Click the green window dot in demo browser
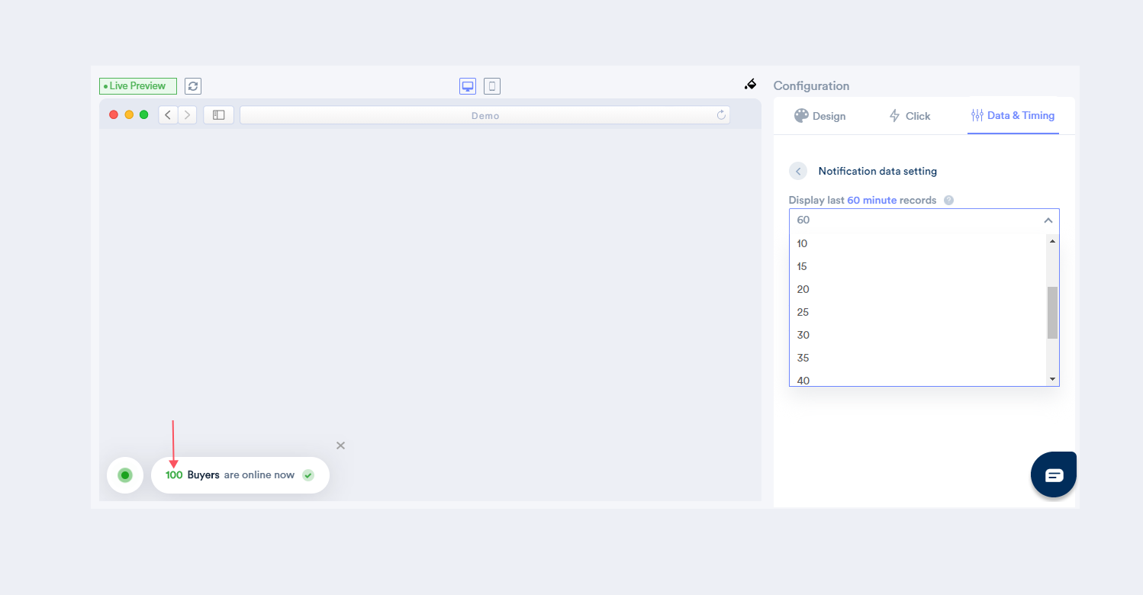1143x595 pixels. coord(143,115)
